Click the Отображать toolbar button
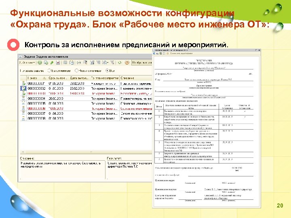The image size is (291, 218). click(x=142, y=63)
